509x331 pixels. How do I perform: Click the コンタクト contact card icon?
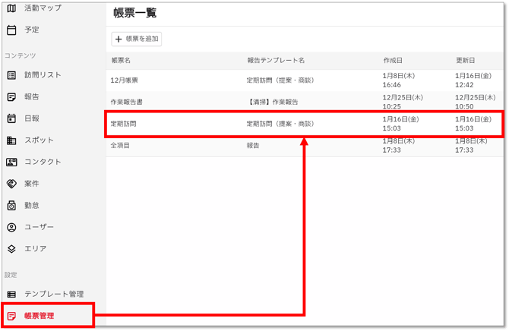[11, 162]
